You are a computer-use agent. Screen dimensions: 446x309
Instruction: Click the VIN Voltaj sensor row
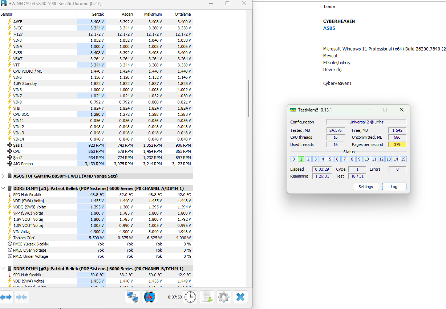(x=96, y=232)
